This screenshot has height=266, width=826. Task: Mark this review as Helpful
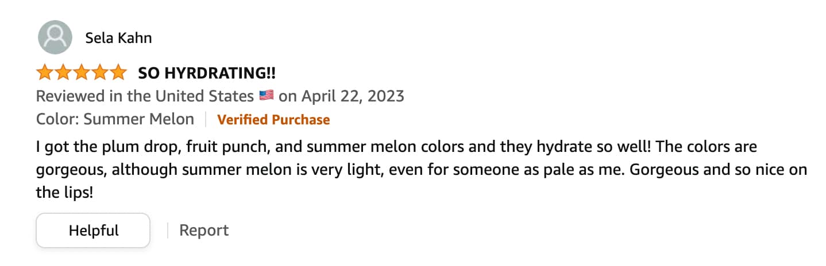point(93,230)
